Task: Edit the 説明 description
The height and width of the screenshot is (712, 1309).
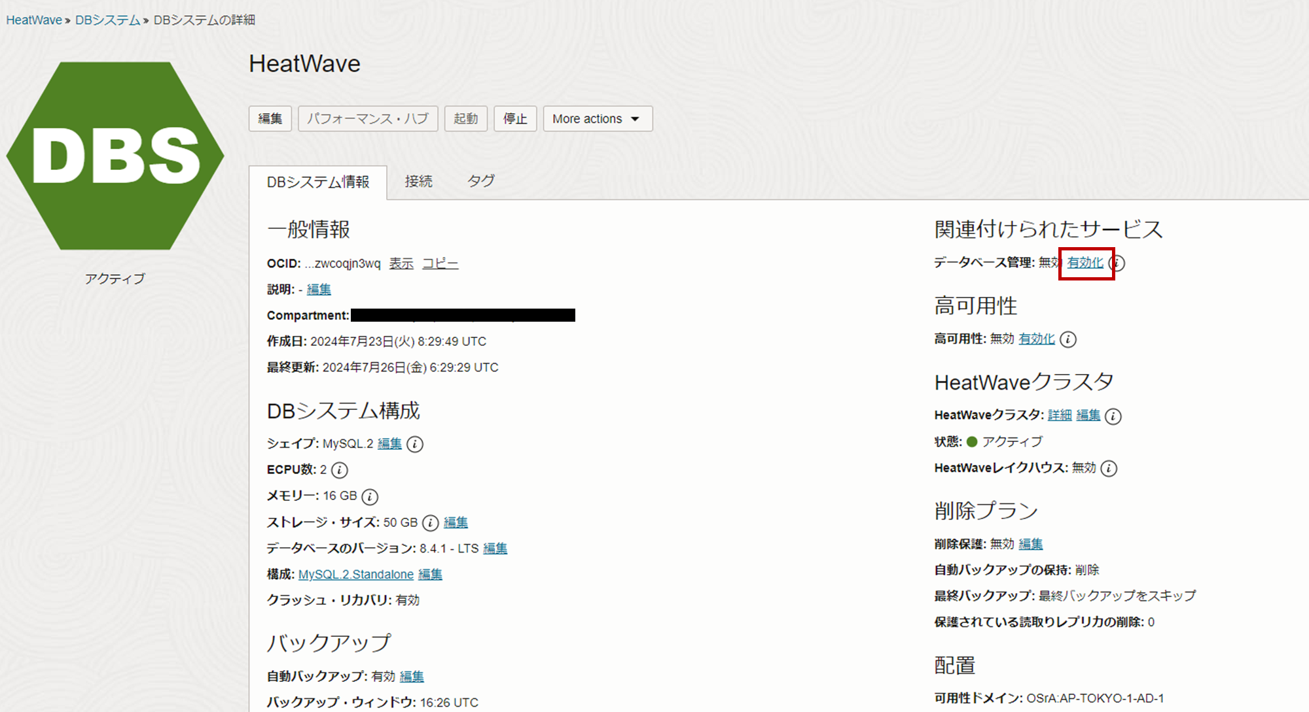Action: (x=319, y=289)
